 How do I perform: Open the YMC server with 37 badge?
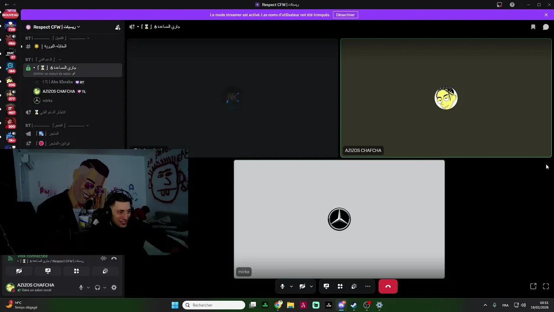[10, 54]
